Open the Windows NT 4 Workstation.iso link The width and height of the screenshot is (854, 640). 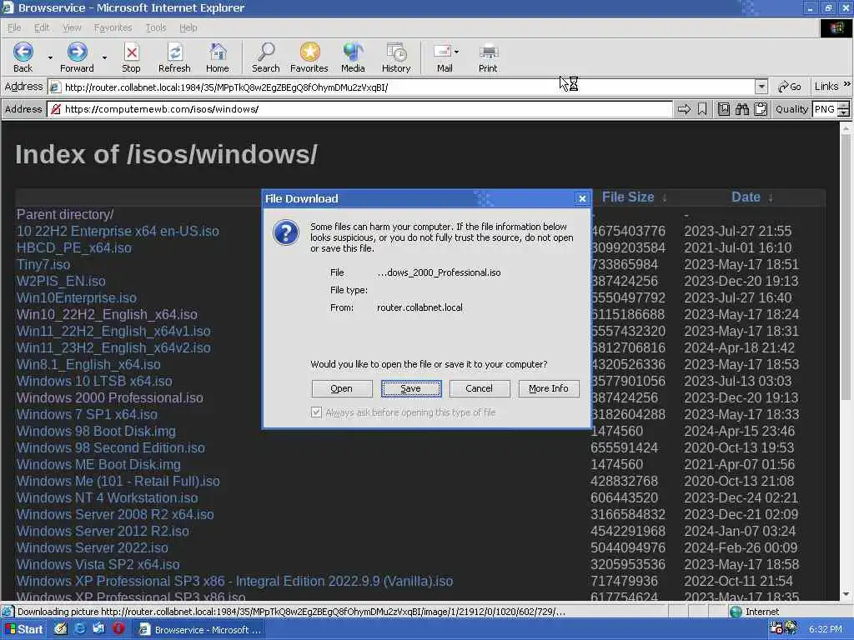(108, 497)
